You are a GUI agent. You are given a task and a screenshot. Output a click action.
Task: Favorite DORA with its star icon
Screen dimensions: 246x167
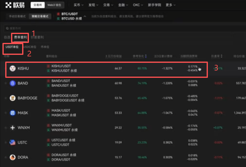[x=6, y=157]
